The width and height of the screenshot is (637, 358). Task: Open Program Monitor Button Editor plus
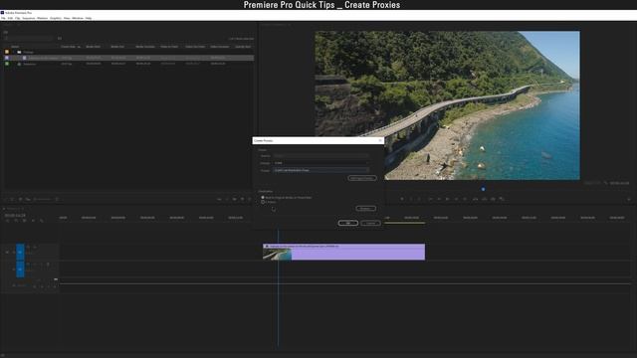(x=628, y=199)
